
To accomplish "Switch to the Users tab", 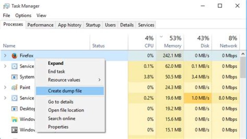I will (x=110, y=25).
